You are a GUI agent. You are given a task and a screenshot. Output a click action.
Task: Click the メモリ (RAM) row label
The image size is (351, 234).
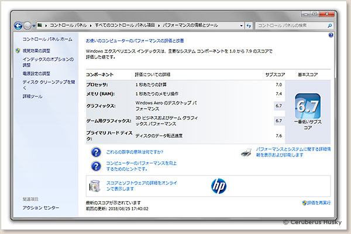(101, 94)
